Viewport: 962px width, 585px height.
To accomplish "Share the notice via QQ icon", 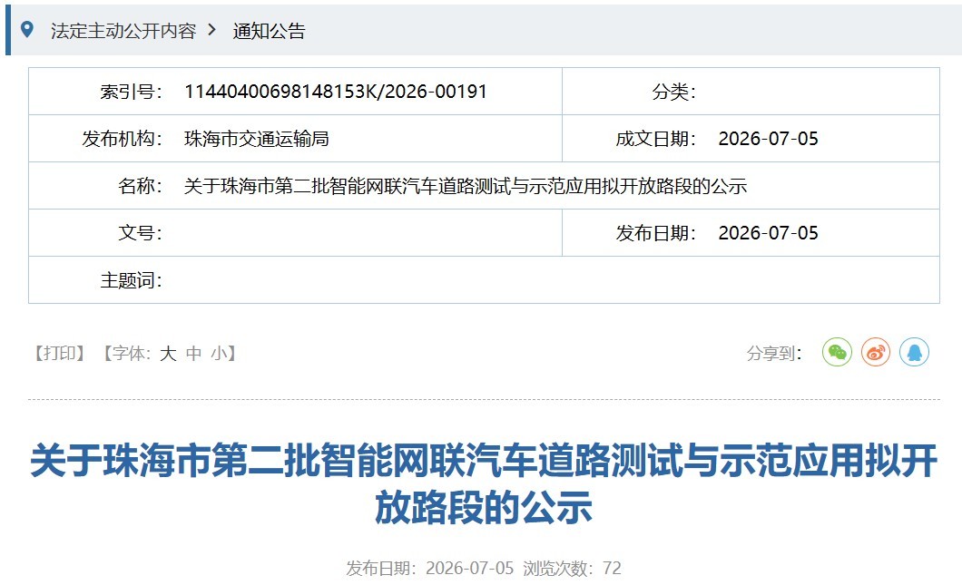I will tap(914, 352).
